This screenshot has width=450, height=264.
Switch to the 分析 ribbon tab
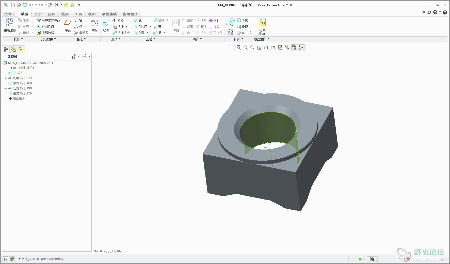(38, 14)
